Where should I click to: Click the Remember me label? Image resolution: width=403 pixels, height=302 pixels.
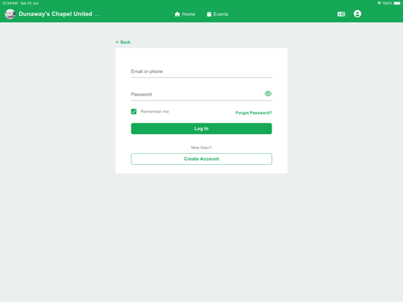point(155,112)
